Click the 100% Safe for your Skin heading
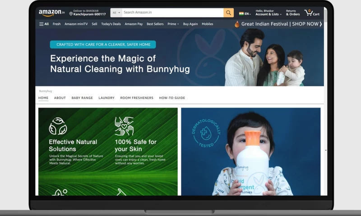361x216 pixels. [x=136, y=145]
